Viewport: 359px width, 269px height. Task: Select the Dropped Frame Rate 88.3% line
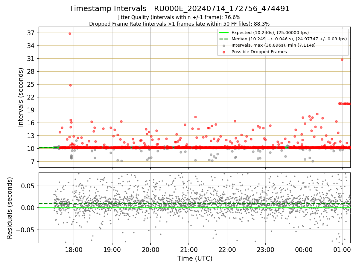pos(180,24)
